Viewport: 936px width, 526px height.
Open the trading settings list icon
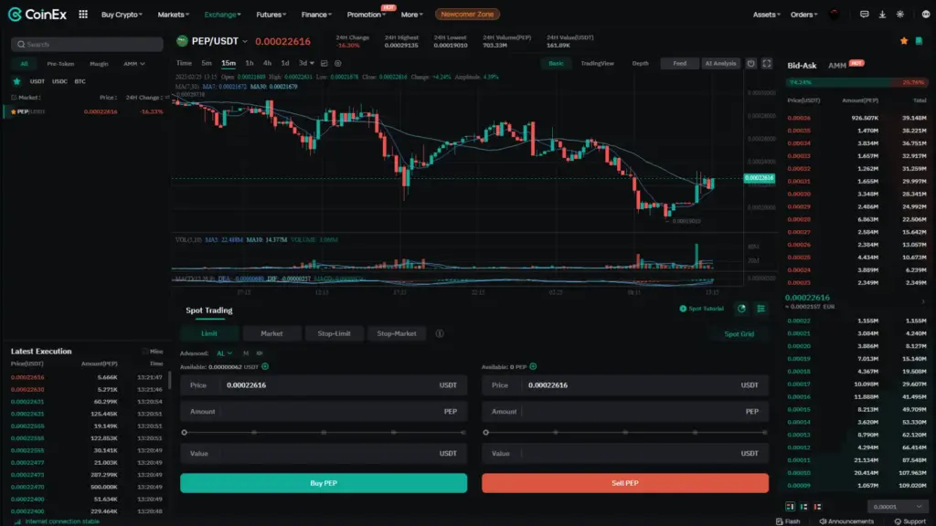pyautogui.click(x=761, y=309)
